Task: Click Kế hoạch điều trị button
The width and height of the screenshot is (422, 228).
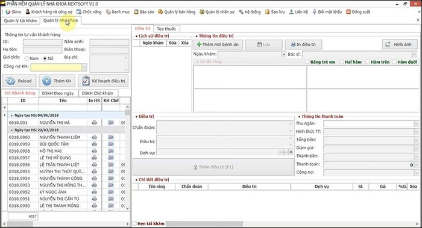Action: coord(103,81)
